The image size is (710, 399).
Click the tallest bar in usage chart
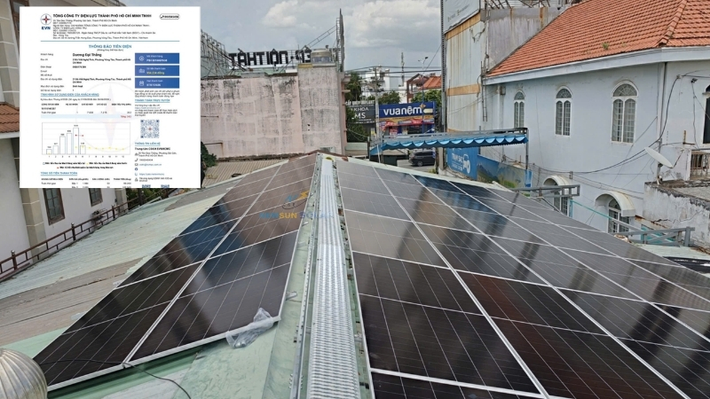pyautogui.click(x=75, y=141)
